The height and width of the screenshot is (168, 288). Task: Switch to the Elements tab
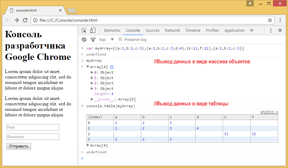[x=112, y=31]
